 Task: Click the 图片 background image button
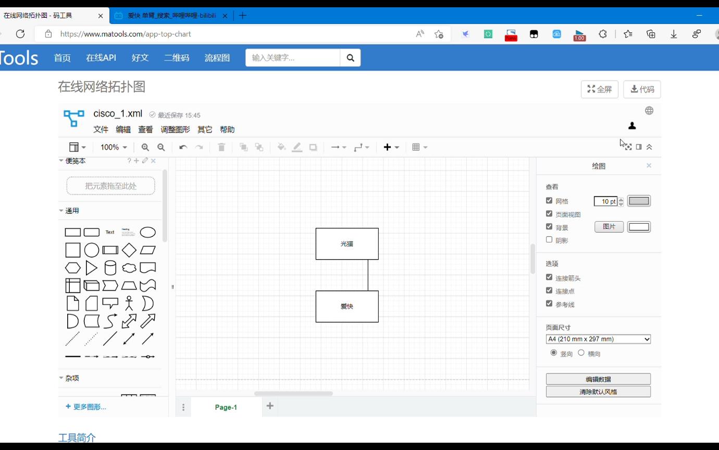point(609,227)
